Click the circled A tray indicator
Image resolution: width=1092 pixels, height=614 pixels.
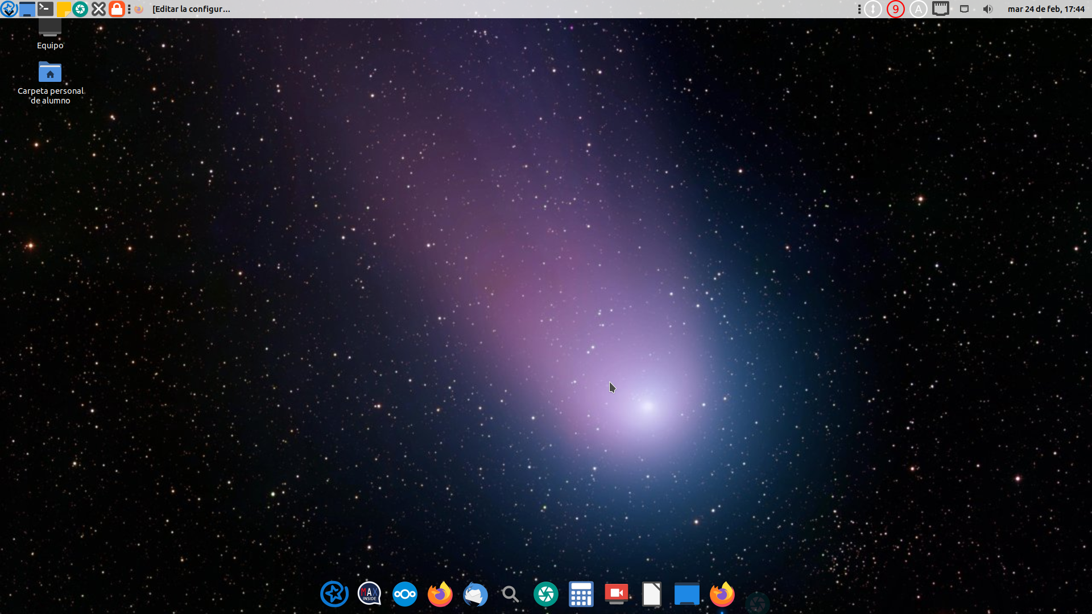click(x=919, y=9)
